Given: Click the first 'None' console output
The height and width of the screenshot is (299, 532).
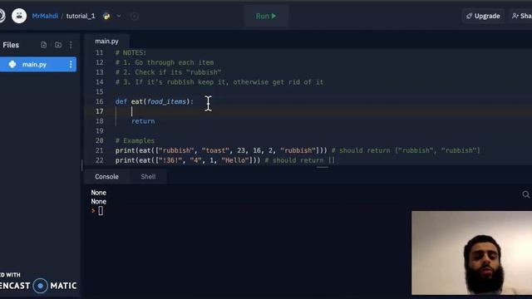Looking at the screenshot, I should pyautogui.click(x=98, y=193).
